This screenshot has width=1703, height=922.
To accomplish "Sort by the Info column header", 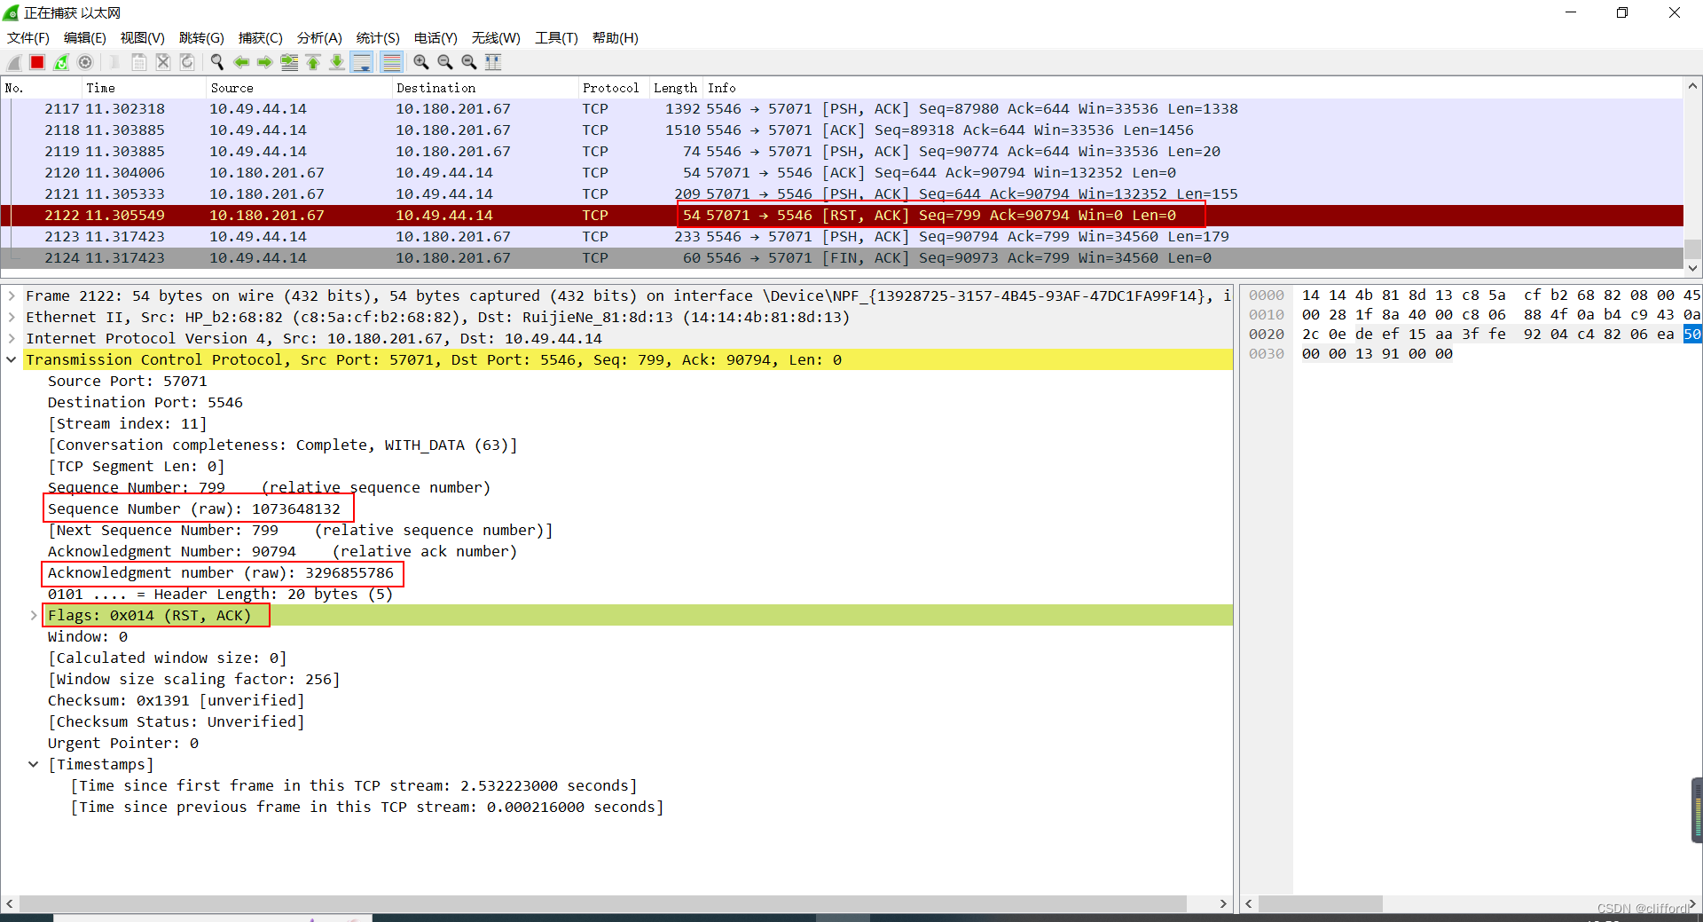I will 1193,88.
